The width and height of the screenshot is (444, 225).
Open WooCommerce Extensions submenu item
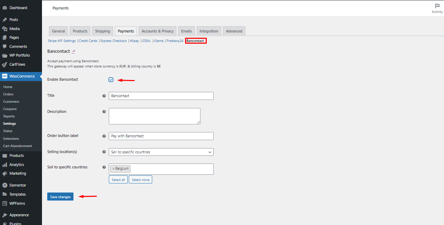pos(11,139)
